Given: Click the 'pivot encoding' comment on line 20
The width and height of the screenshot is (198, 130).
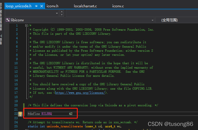Looking at the screenshot, I should [x=139, y=105].
